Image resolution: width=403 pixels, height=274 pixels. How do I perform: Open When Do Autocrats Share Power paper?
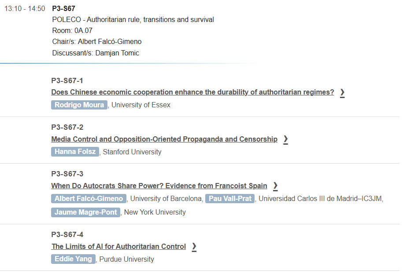(159, 186)
